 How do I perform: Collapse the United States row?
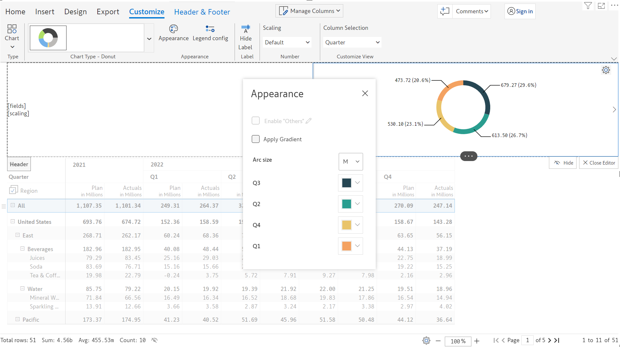(x=13, y=221)
